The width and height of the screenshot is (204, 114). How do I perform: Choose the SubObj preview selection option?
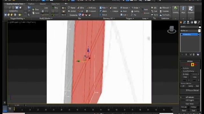pyautogui.click(x=190, y=86)
